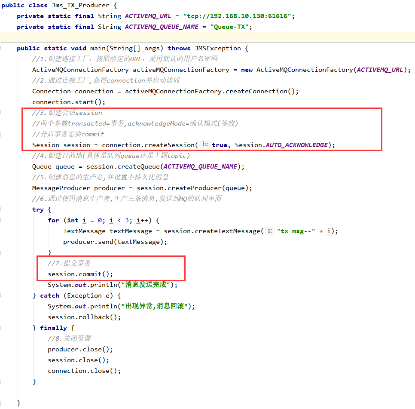Click the 'true' argument in createSession
Image resolution: width=415 pixels, height=409 pixels.
(219, 145)
